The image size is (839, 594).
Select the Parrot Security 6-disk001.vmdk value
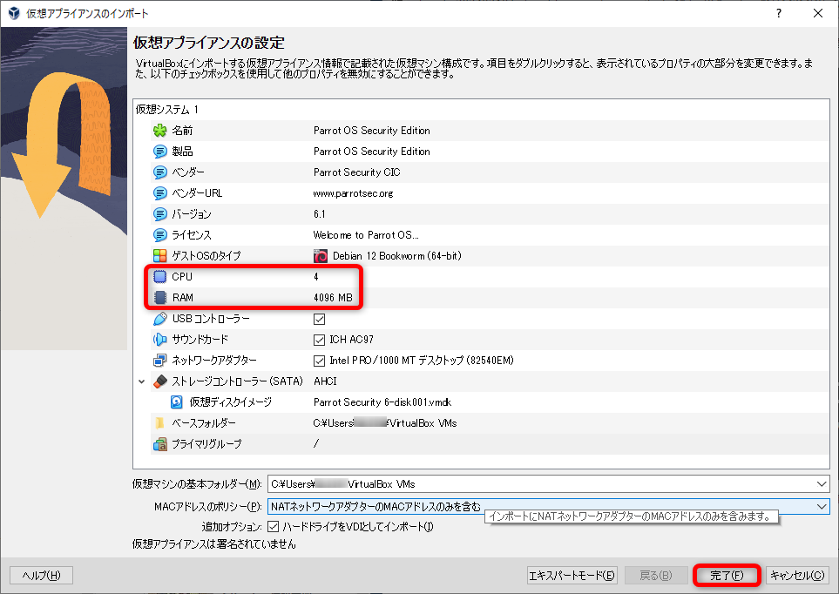[382, 402]
